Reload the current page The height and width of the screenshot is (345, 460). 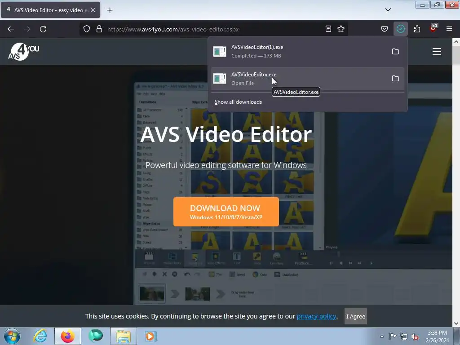[43, 29]
